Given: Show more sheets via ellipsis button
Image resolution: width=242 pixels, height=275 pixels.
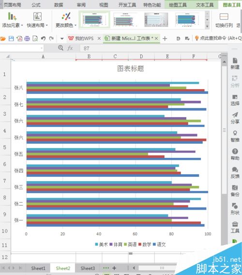Looking at the screenshot, I should [x=106, y=268].
